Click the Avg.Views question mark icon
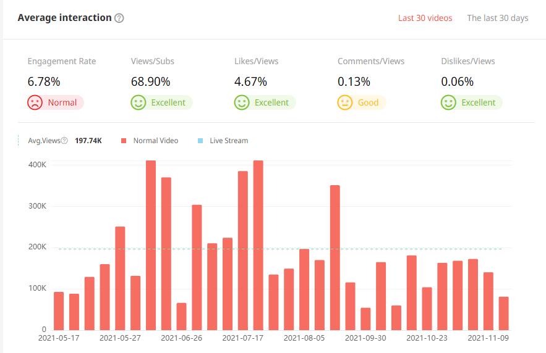The height and width of the screenshot is (353, 546). click(64, 141)
